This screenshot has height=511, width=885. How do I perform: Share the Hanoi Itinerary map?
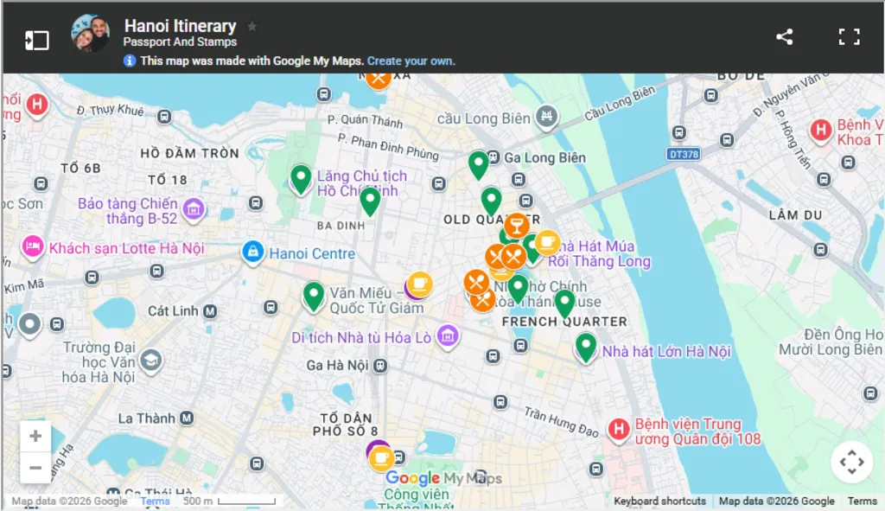coord(784,36)
